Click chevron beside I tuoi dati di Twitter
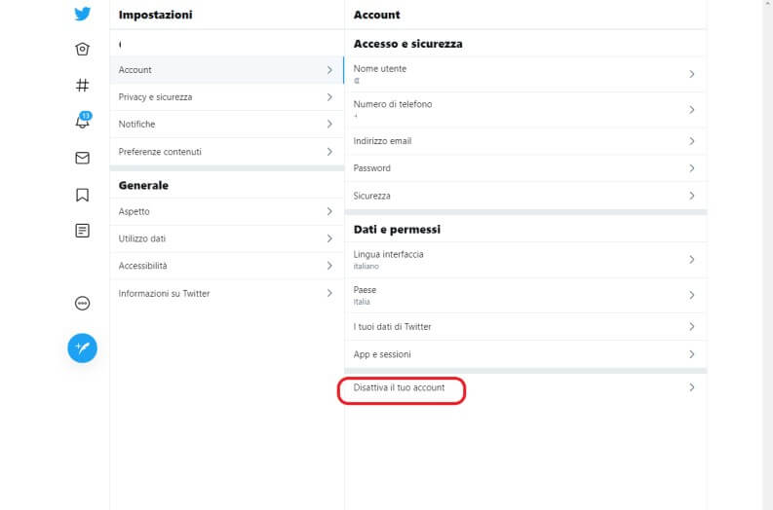Image resolution: width=773 pixels, height=510 pixels. point(692,327)
